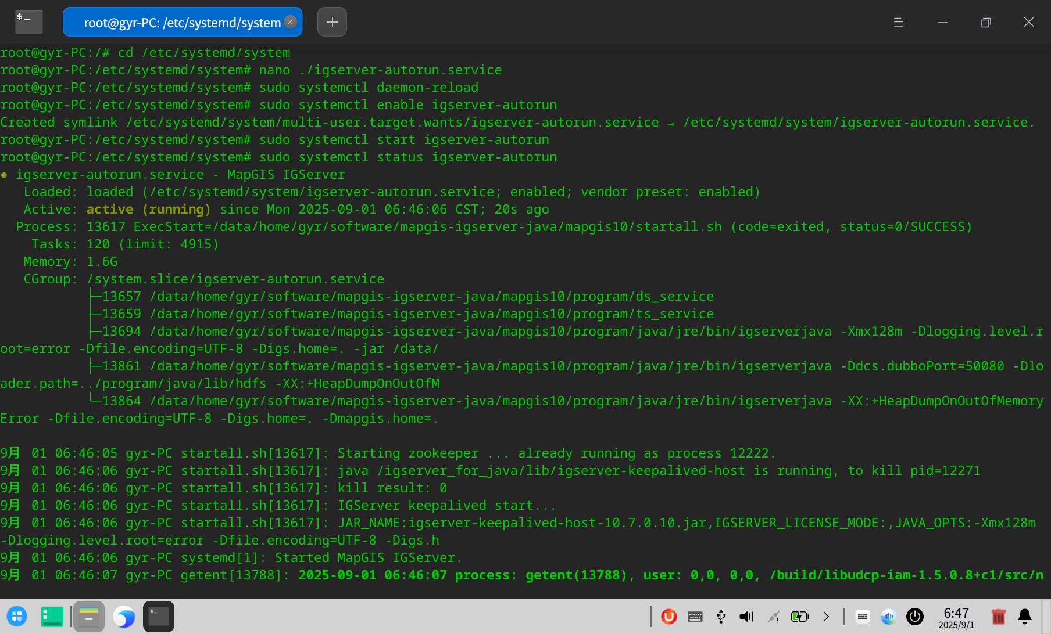This screenshot has width=1051, height=634.
Task: Expand the hidden tray icons arrow
Action: [x=826, y=617]
